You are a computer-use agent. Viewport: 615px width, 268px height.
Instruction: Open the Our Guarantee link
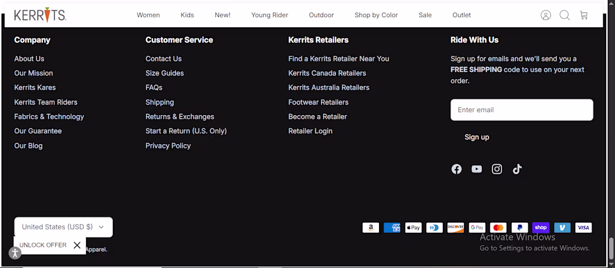click(x=38, y=131)
